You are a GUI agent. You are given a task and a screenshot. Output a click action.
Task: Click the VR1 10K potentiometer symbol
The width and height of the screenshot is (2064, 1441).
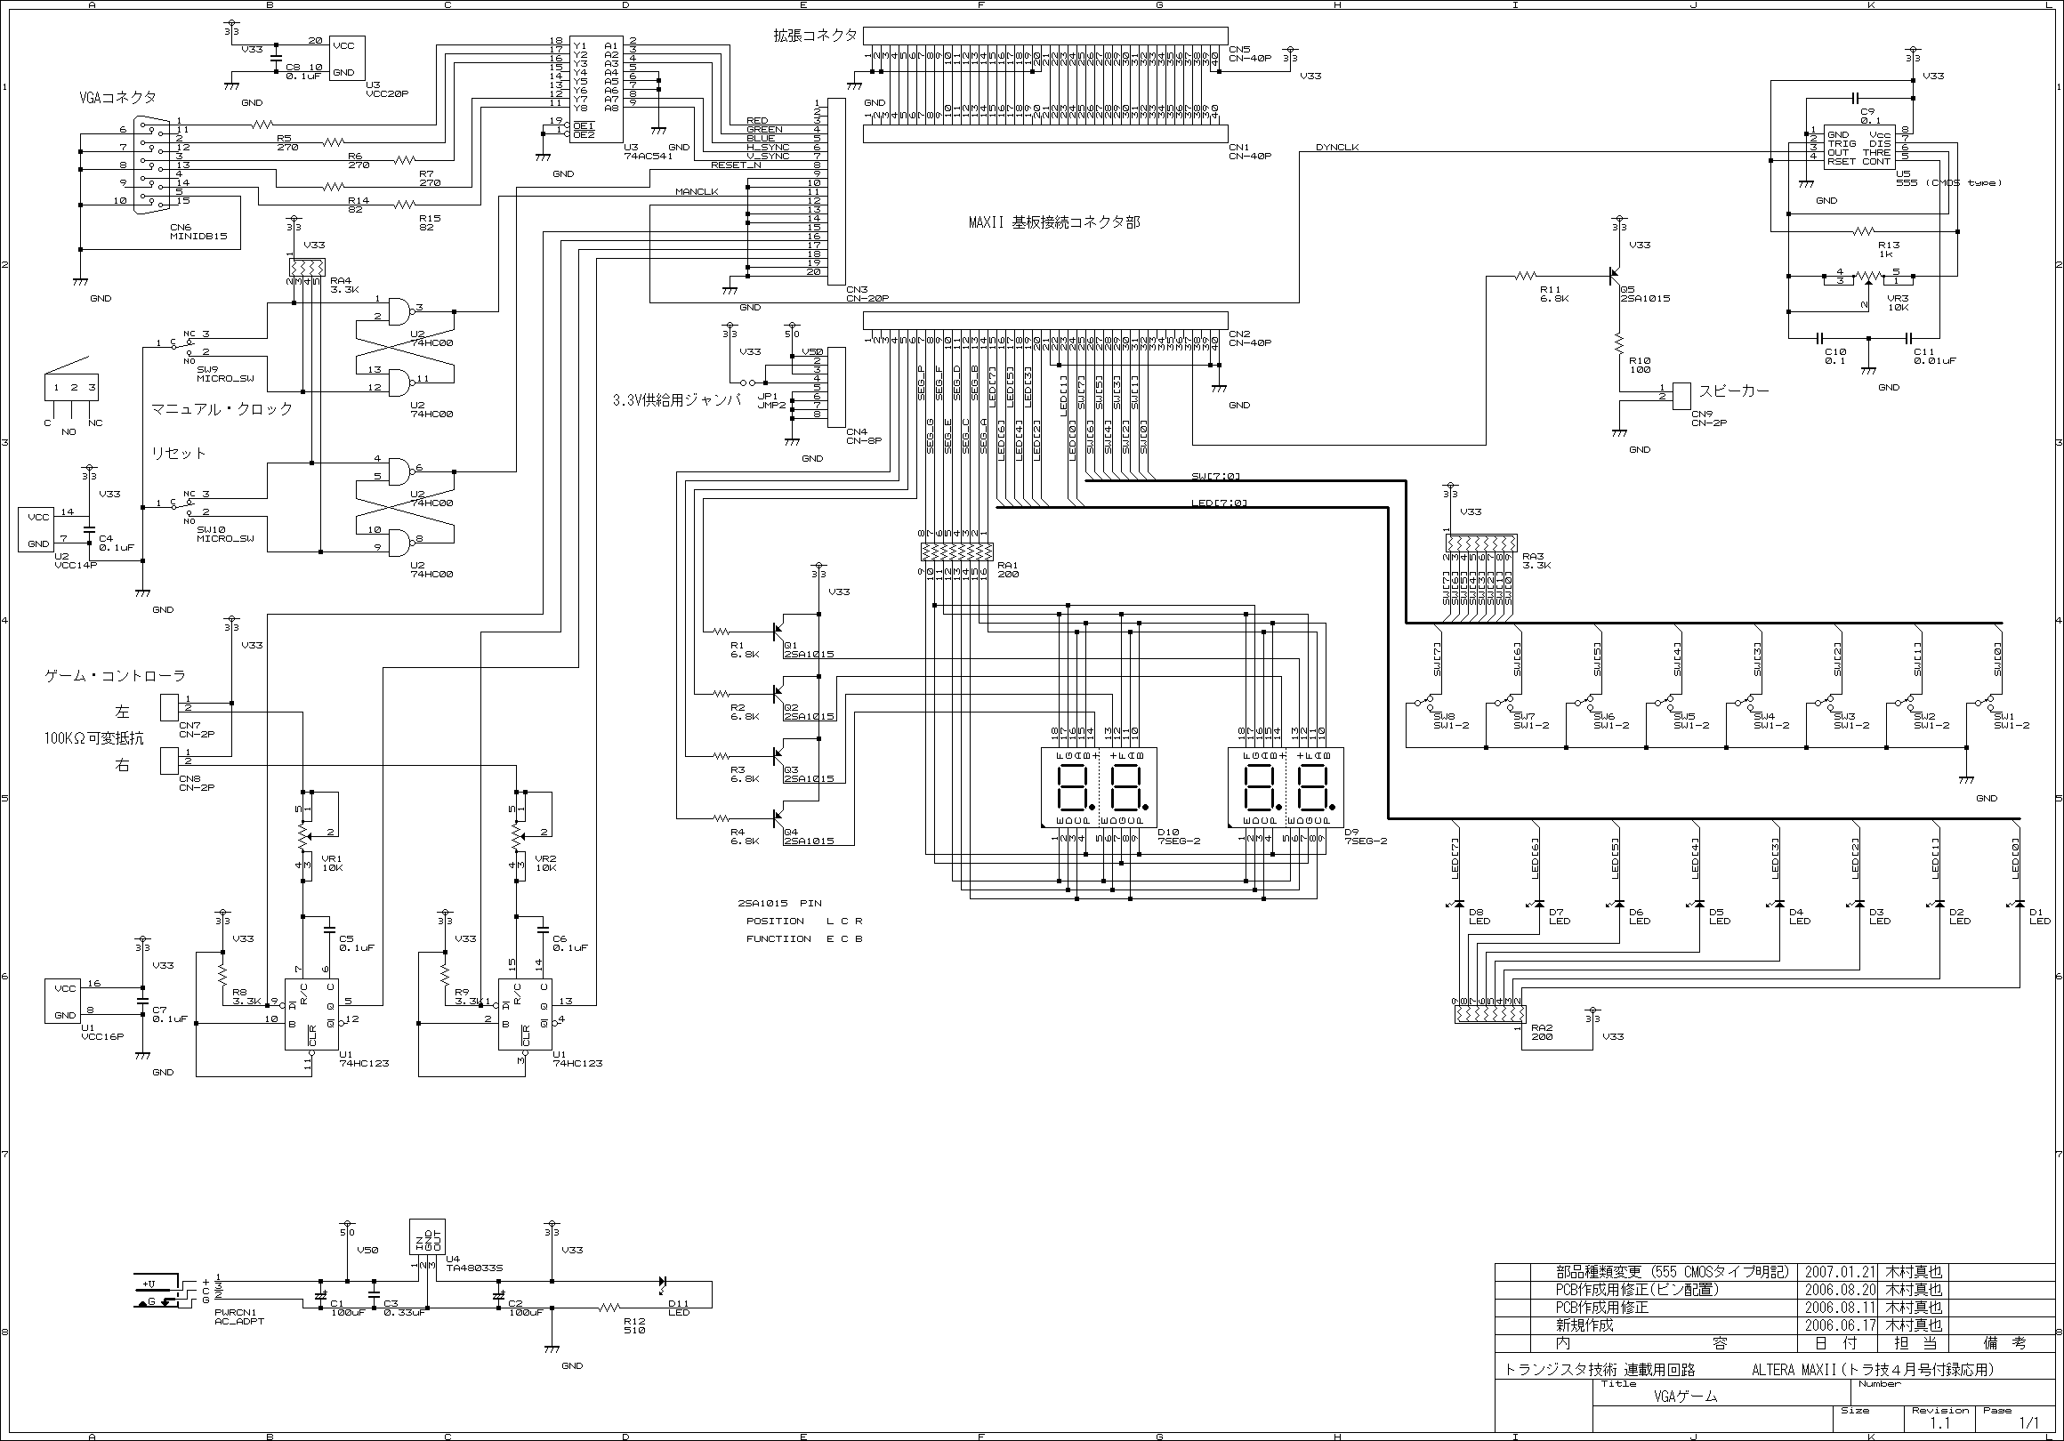(304, 836)
